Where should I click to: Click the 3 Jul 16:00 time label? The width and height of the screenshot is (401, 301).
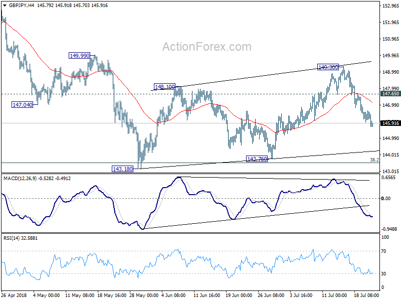(301, 295)
